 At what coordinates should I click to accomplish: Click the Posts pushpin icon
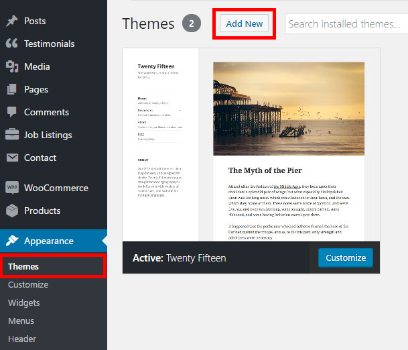pyautogui.click(x=12, y=21)
